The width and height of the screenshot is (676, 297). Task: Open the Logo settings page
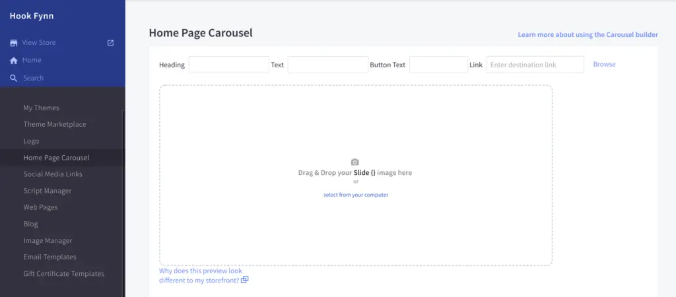31,141
